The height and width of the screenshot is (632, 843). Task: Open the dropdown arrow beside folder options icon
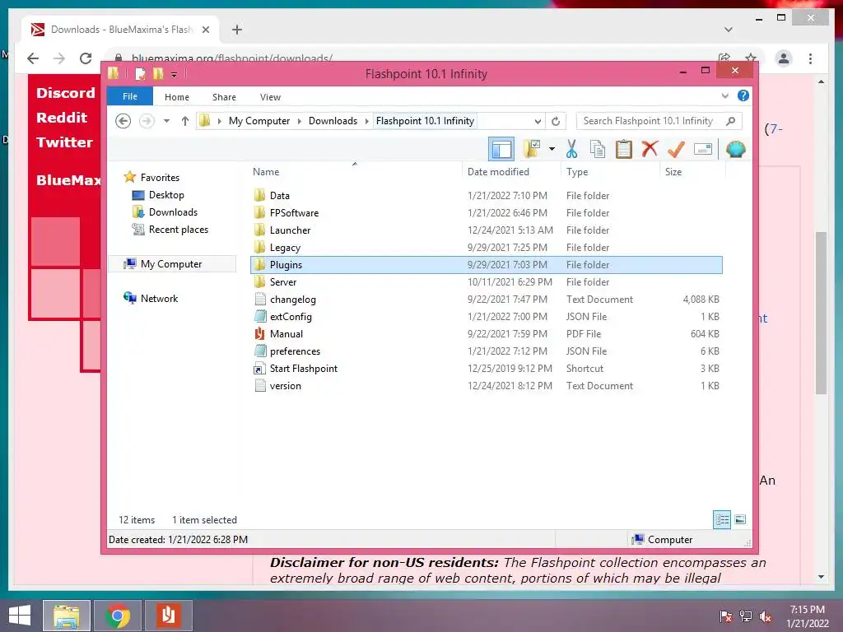(x=552, y=149)
